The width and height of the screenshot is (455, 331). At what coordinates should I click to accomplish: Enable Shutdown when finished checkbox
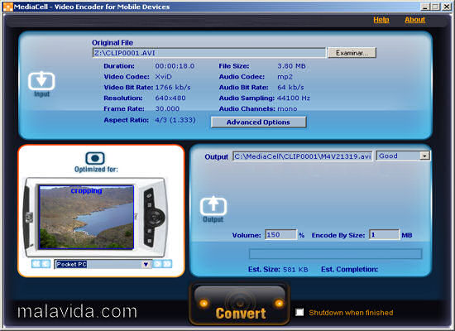pos(299,313)
